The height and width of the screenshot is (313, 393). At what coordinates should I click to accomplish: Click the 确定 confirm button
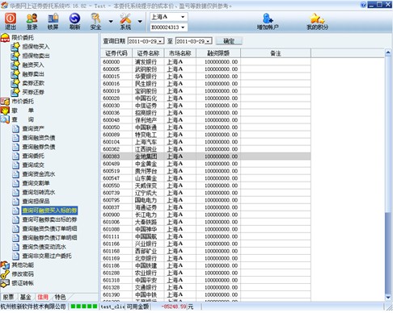tap(229, 41)
